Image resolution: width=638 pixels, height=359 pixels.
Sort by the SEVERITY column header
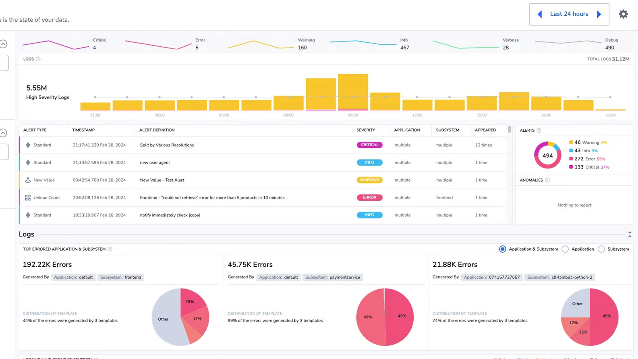pos(365,130)
